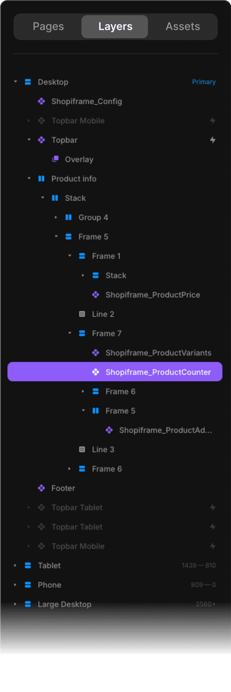Collapse the Desktop layer tree
Screen dimensions: 231x692
[x=16, y=82]
